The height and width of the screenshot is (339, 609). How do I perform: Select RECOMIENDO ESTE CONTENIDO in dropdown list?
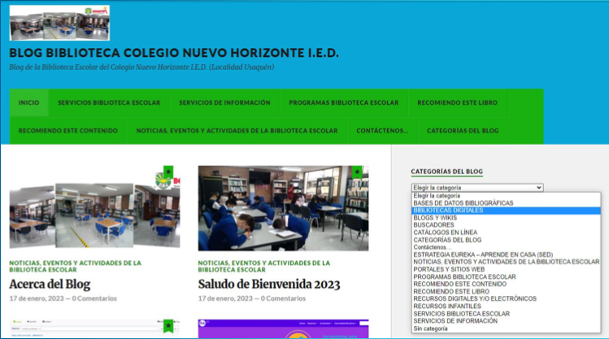pos(506,285)
